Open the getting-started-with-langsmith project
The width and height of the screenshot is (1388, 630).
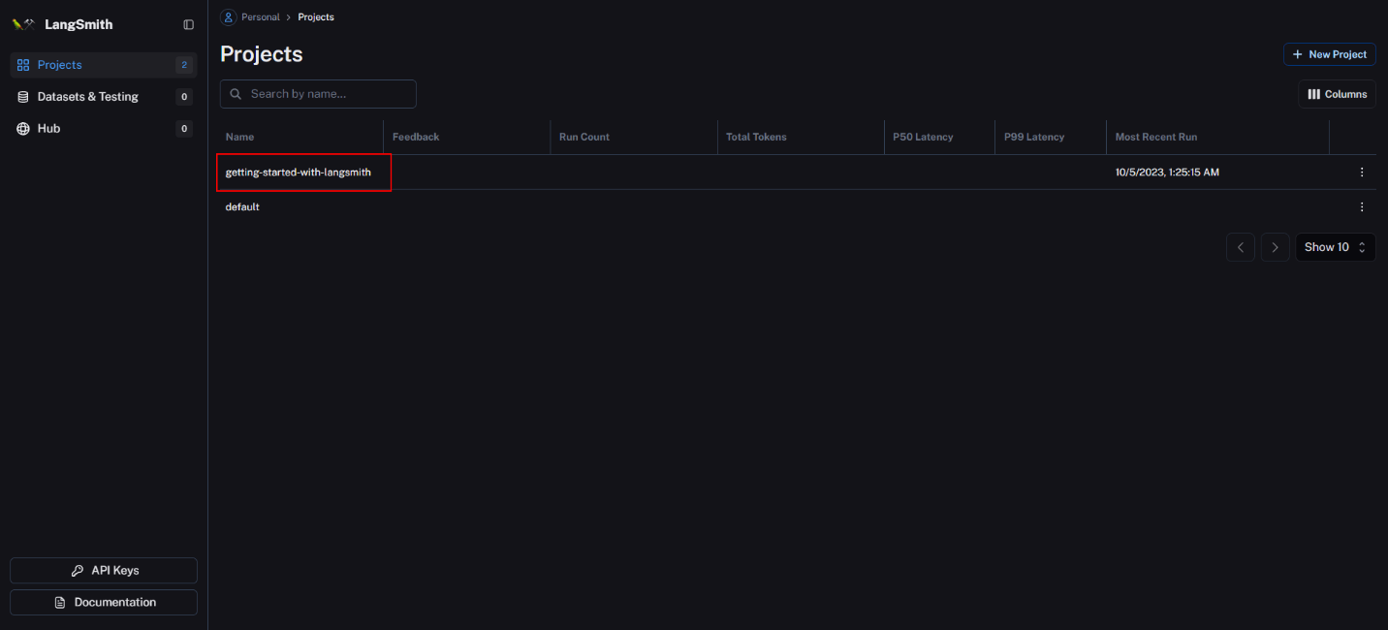pos(299,173)
